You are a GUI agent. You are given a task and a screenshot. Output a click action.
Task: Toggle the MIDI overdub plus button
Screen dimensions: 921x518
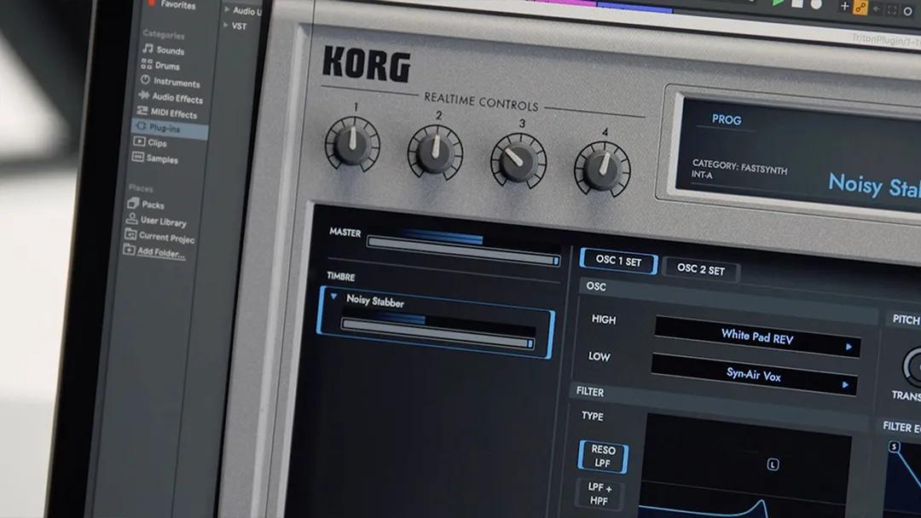844,6
